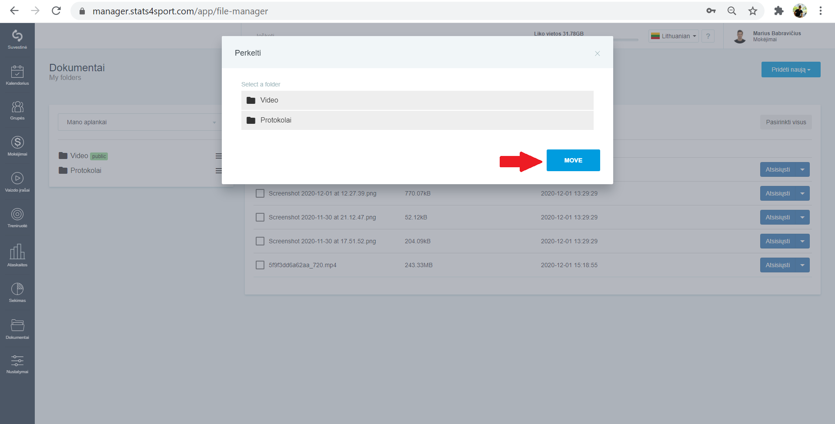Screen dimensions: 835x424
Task: Open Mokėjimai in the left sidebar
Action: [x=17, y=146]
